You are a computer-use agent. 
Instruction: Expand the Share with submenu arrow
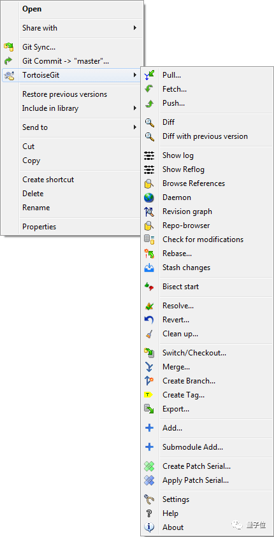[135, 28]
